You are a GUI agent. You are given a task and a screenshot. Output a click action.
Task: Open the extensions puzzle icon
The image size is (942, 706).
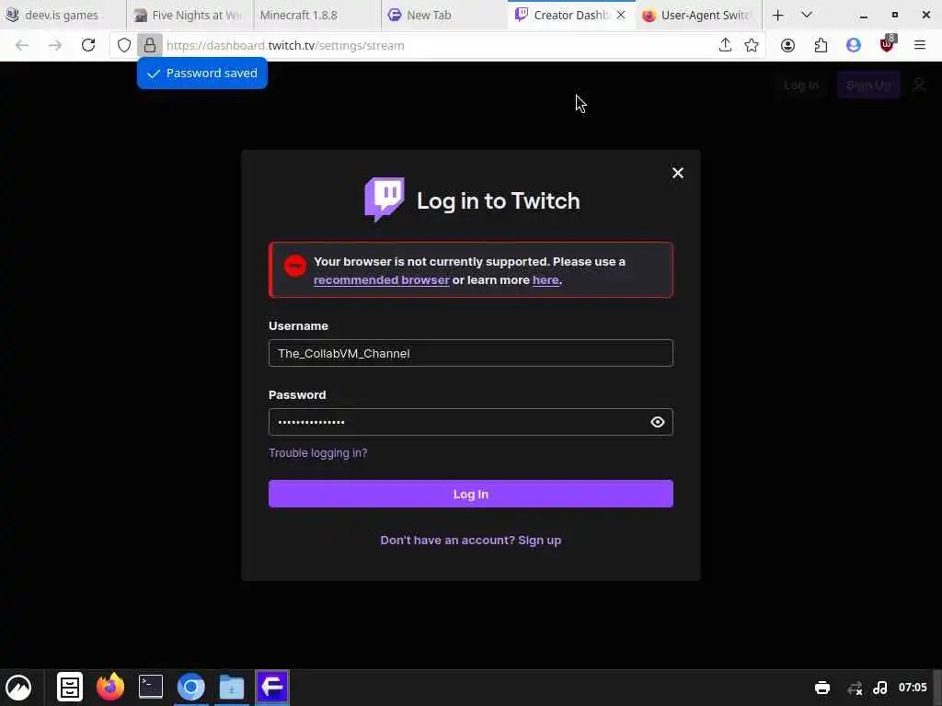click(821, 45)
